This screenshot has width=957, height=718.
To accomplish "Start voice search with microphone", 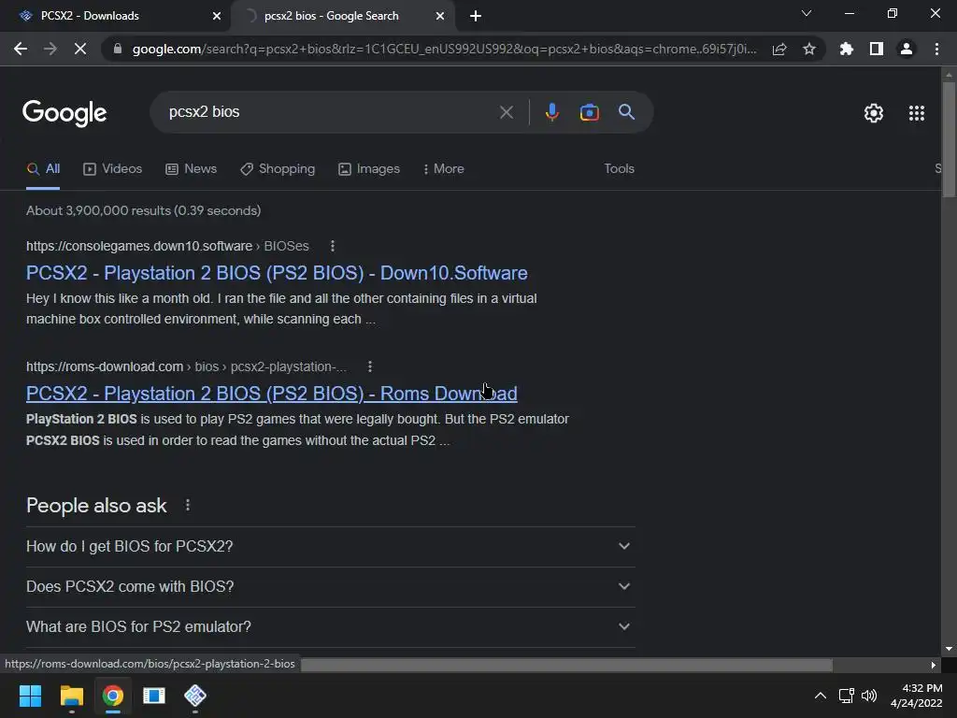I will (x=551, y=112).
